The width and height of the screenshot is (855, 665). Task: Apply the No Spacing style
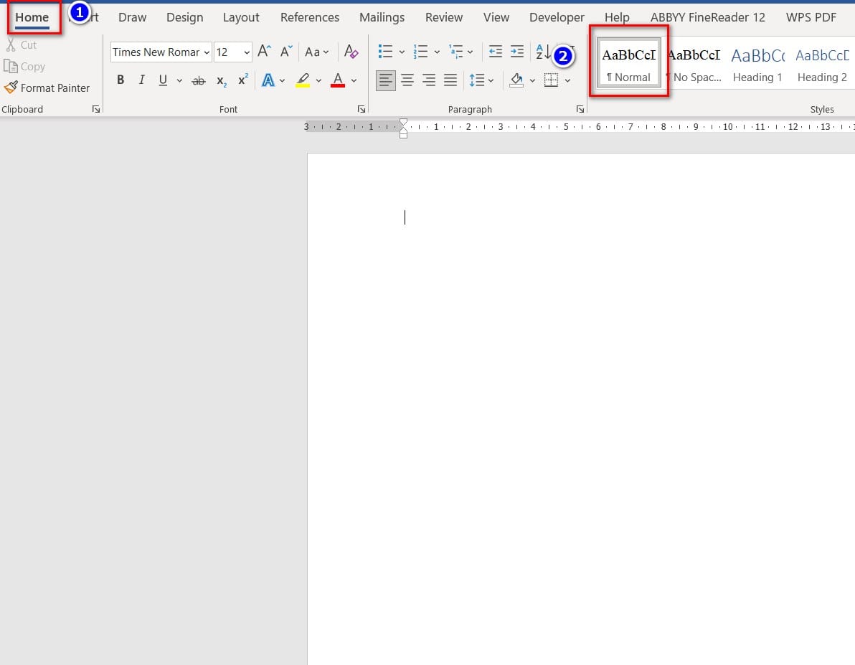[694, 62]
